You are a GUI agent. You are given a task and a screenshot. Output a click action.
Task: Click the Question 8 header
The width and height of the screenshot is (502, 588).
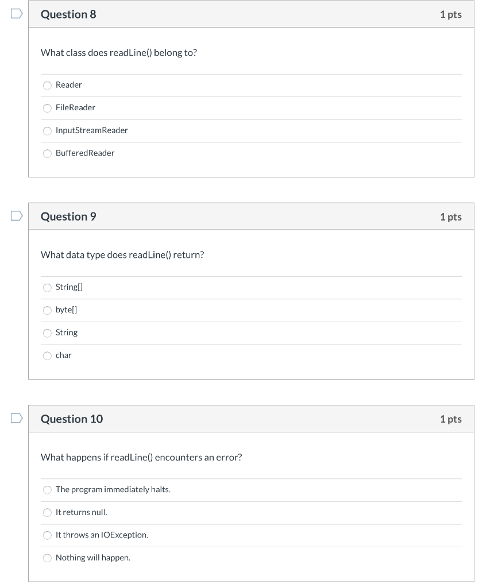[x=68, y=14]
